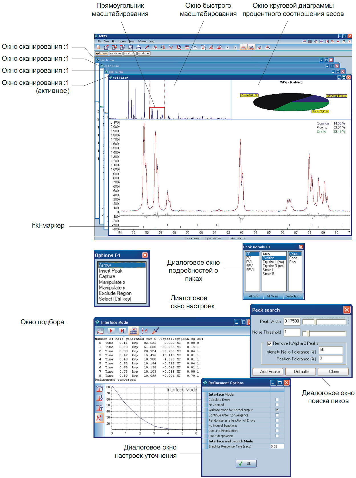Select Insert Peak in Options F4 list
Viewport: 356px width, 478px height.
pyautogui.click(x=111, y=271)
